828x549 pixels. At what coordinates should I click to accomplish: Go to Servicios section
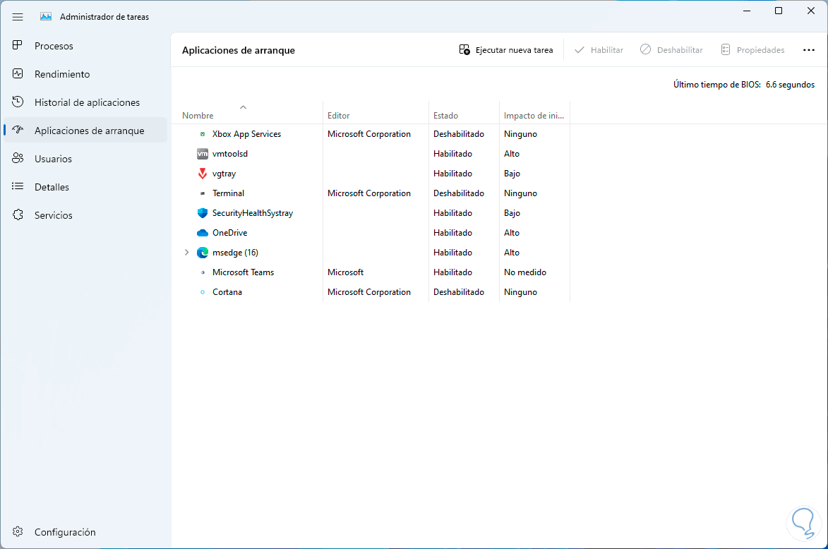(54, 215)
